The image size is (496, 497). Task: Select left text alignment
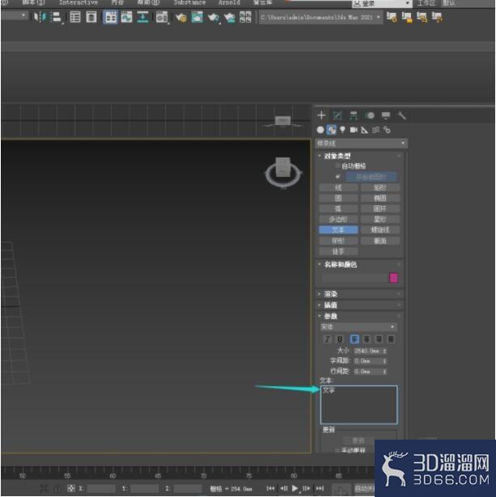tap(354, 339)
